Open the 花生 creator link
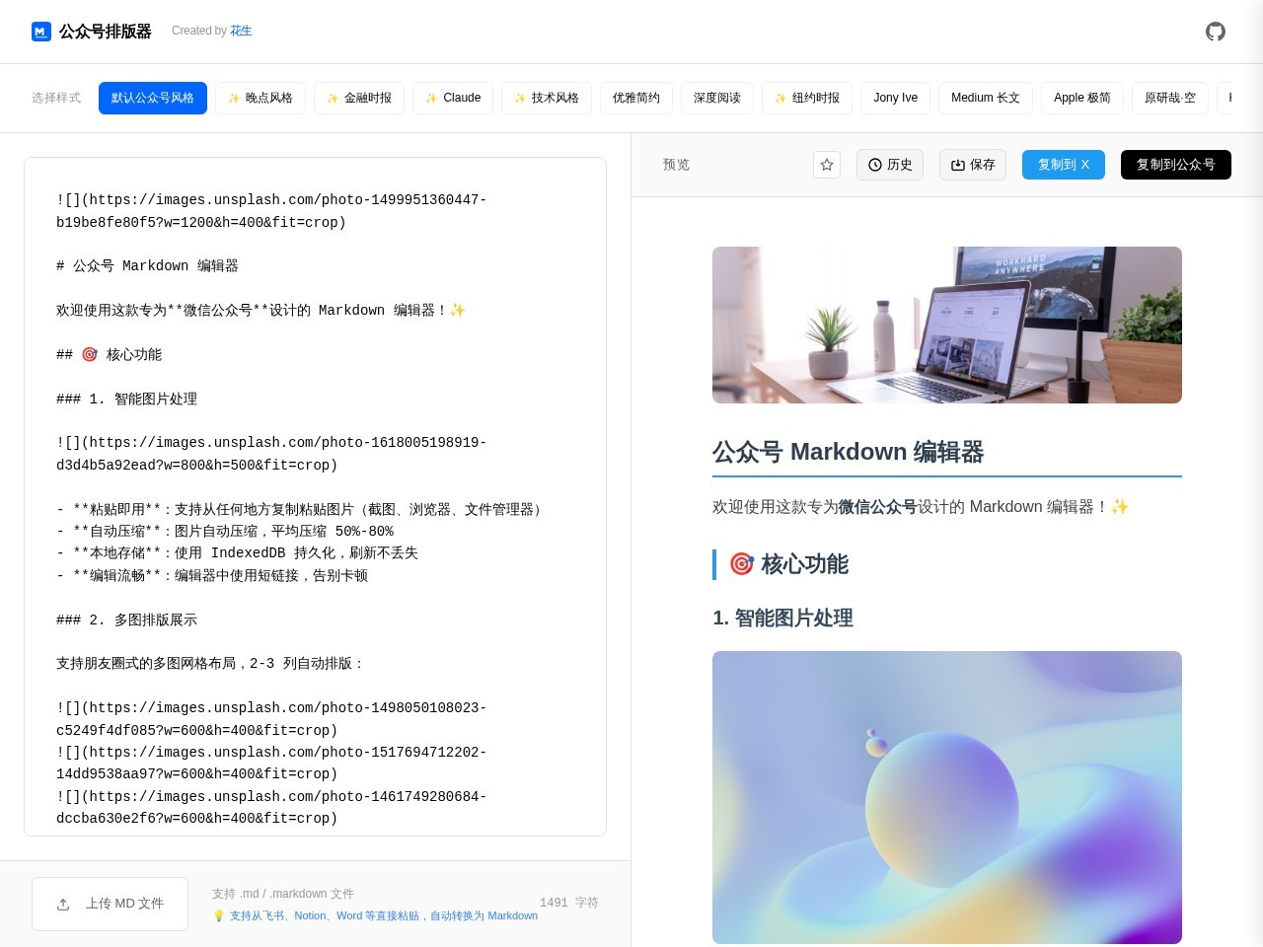Screen dimensions: 1263x947 pos(241,31)
